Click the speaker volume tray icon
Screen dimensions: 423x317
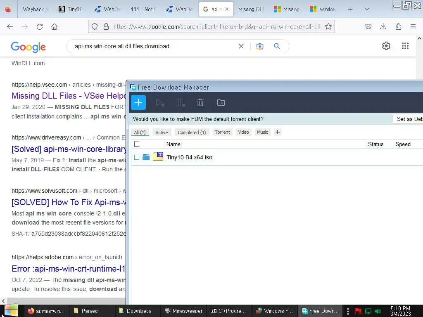click(378, 311)
